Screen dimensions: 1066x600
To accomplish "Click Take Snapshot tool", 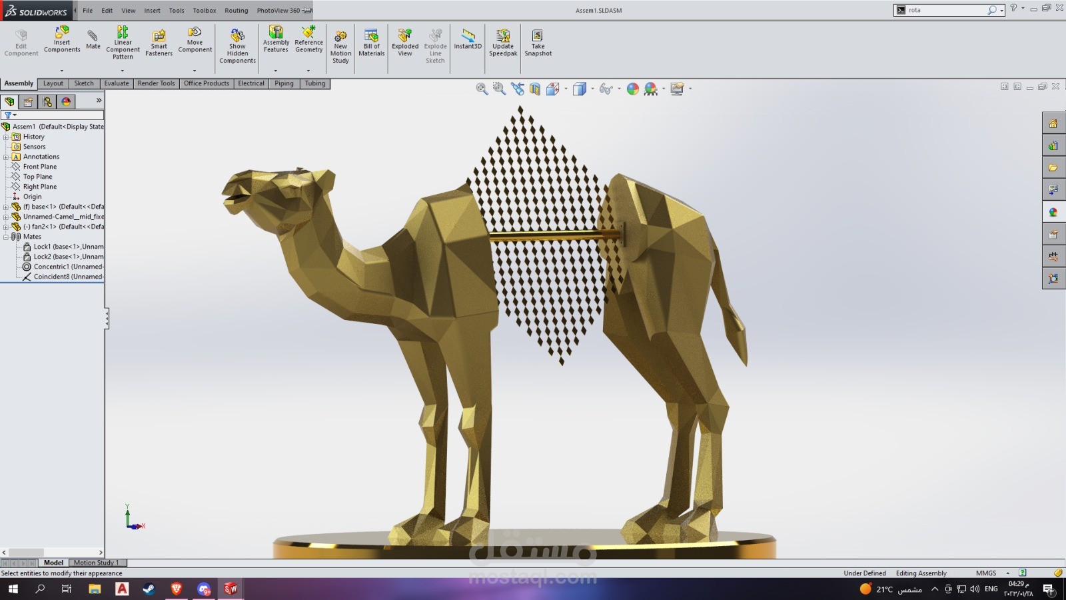I will click(538, 43).
